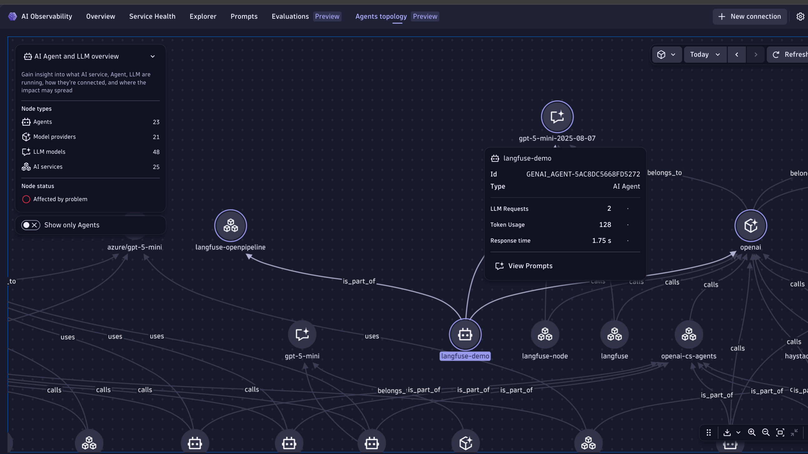Click the Preview badge next to Agents topology
Viewport: 808px width, 454px height.
[x=425, y=16]
